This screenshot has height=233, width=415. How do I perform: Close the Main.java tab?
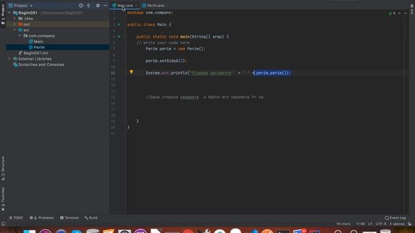coord(136,6)
